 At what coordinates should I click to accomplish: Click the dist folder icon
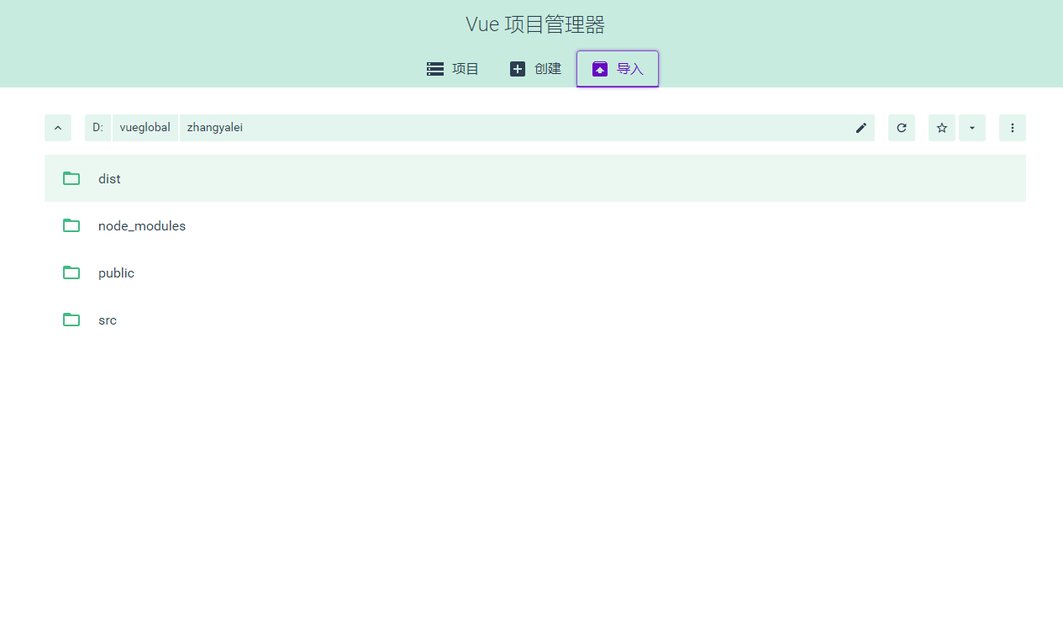71,178
